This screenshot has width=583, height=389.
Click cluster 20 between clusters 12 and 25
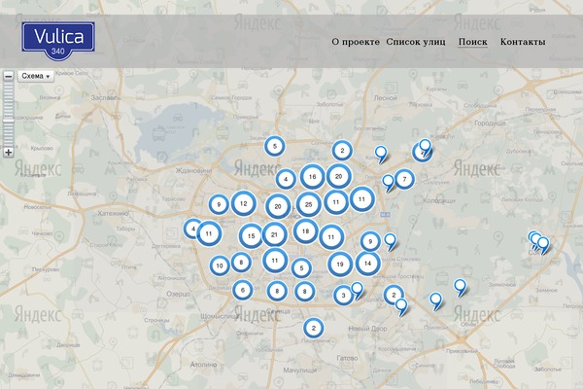point(278,206)
